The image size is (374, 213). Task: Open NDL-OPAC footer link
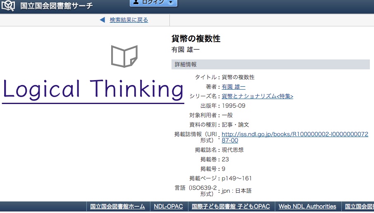coord(168,206)
